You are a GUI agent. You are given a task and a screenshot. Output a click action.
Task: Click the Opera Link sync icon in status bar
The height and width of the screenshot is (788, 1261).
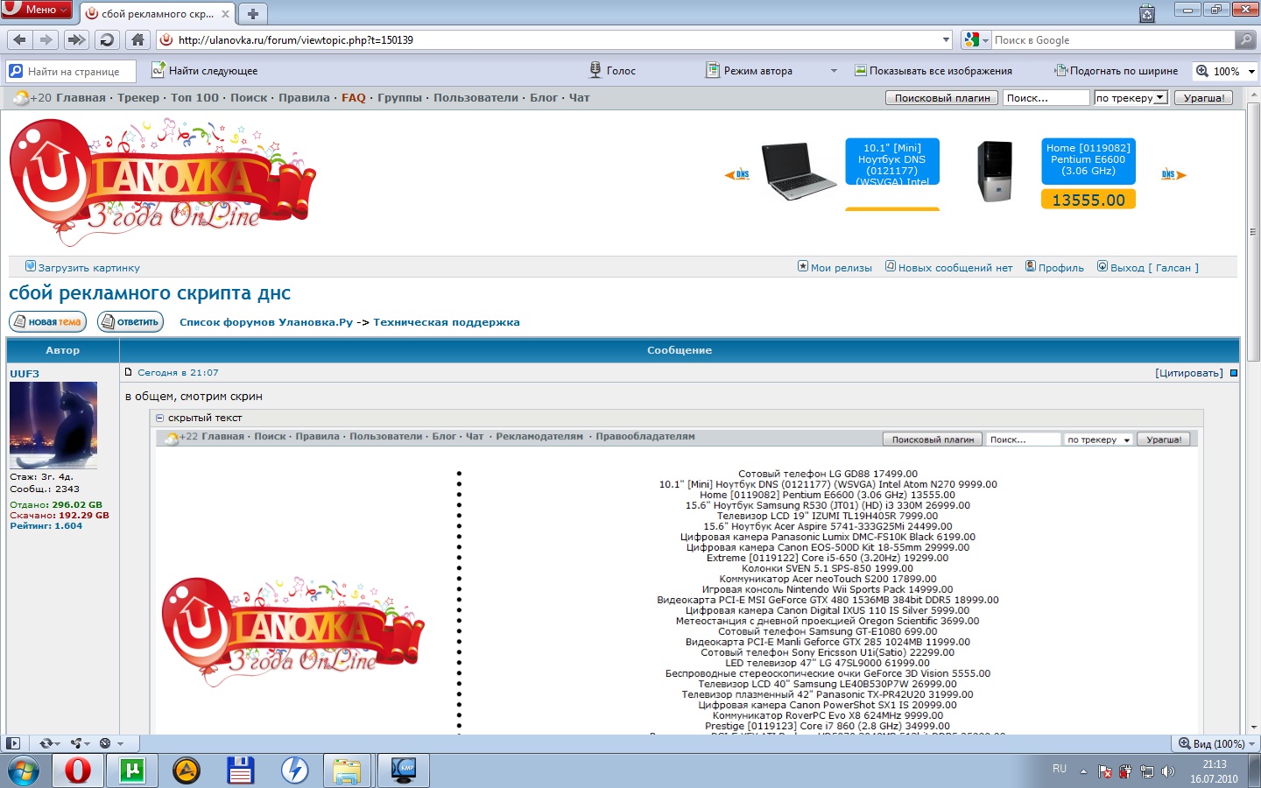[46, 743]
